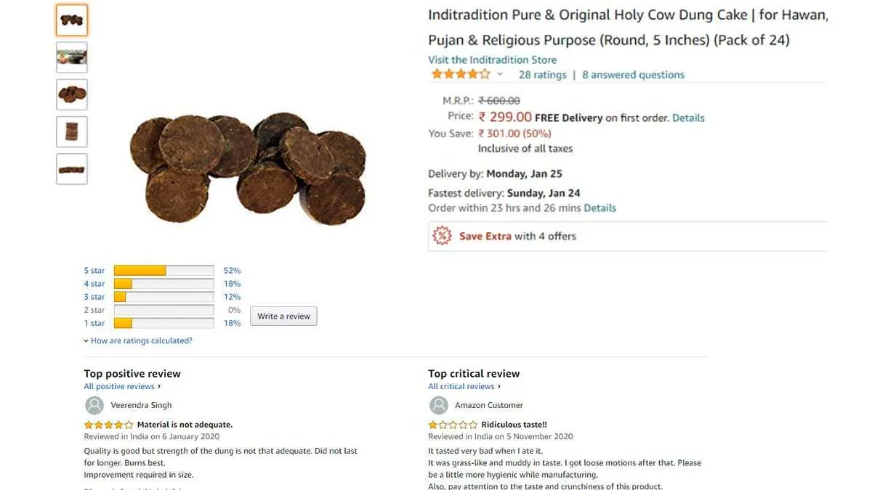Select the fifth product thumbnail
872x490 pixels.
72,169
